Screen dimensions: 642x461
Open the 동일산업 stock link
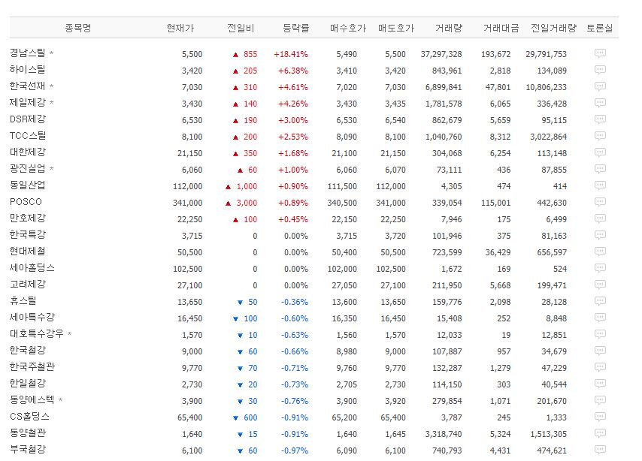27,185
